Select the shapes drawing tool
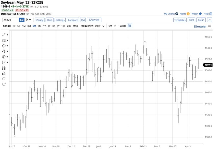Screen dimensions: 220x153 pos(4,46)
